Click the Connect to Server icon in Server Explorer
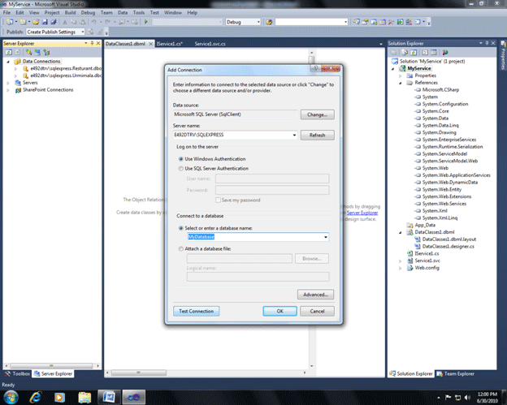 coord(37,52)
